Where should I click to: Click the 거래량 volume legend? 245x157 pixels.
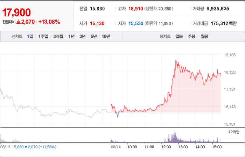pyautogui.click(x=234, y=132)
